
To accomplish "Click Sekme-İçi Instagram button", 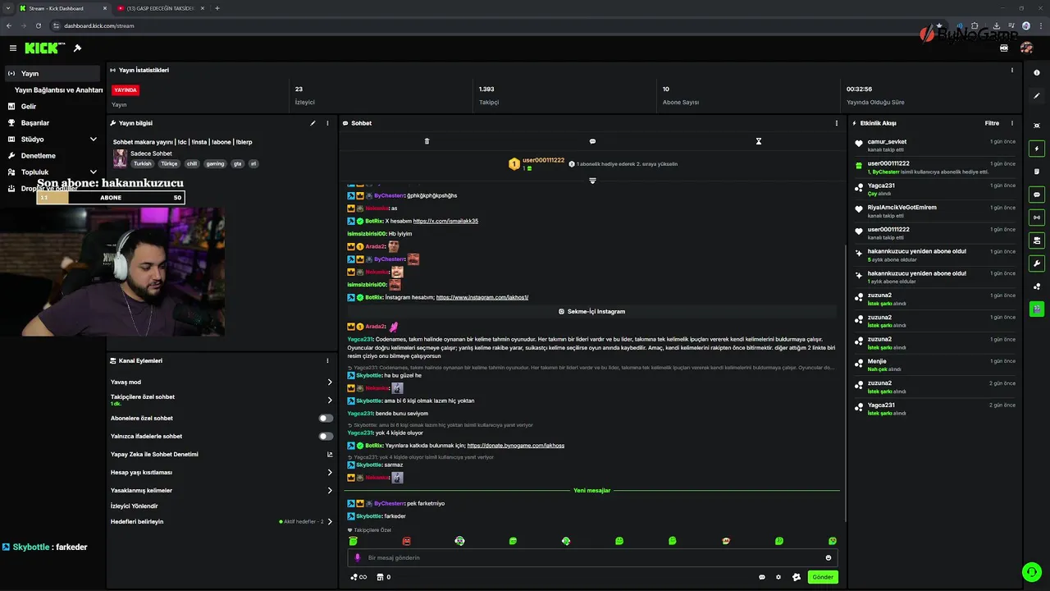I will click(x=592, y=312).
